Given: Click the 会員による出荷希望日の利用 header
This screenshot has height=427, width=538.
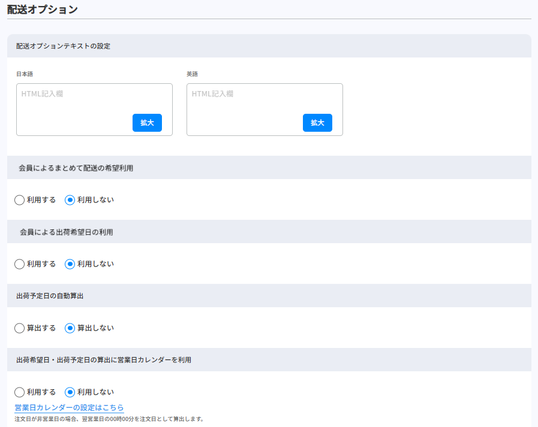Looking at the screenshot, I should 66,232.
